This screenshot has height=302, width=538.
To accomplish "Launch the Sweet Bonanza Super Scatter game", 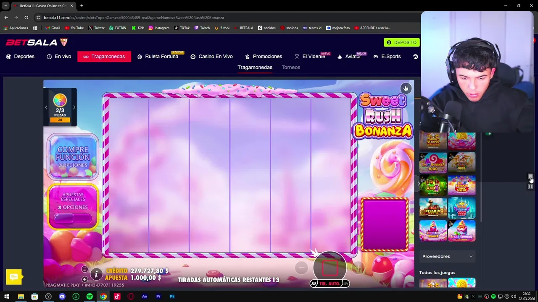I will (462, 185).
